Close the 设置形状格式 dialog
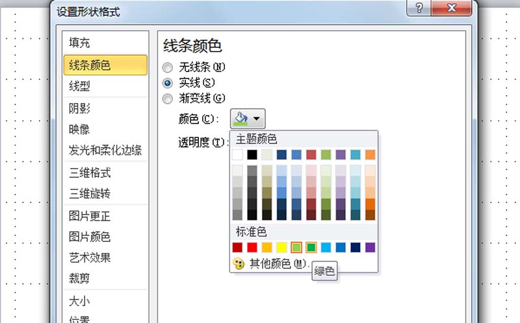 (451, 7)
